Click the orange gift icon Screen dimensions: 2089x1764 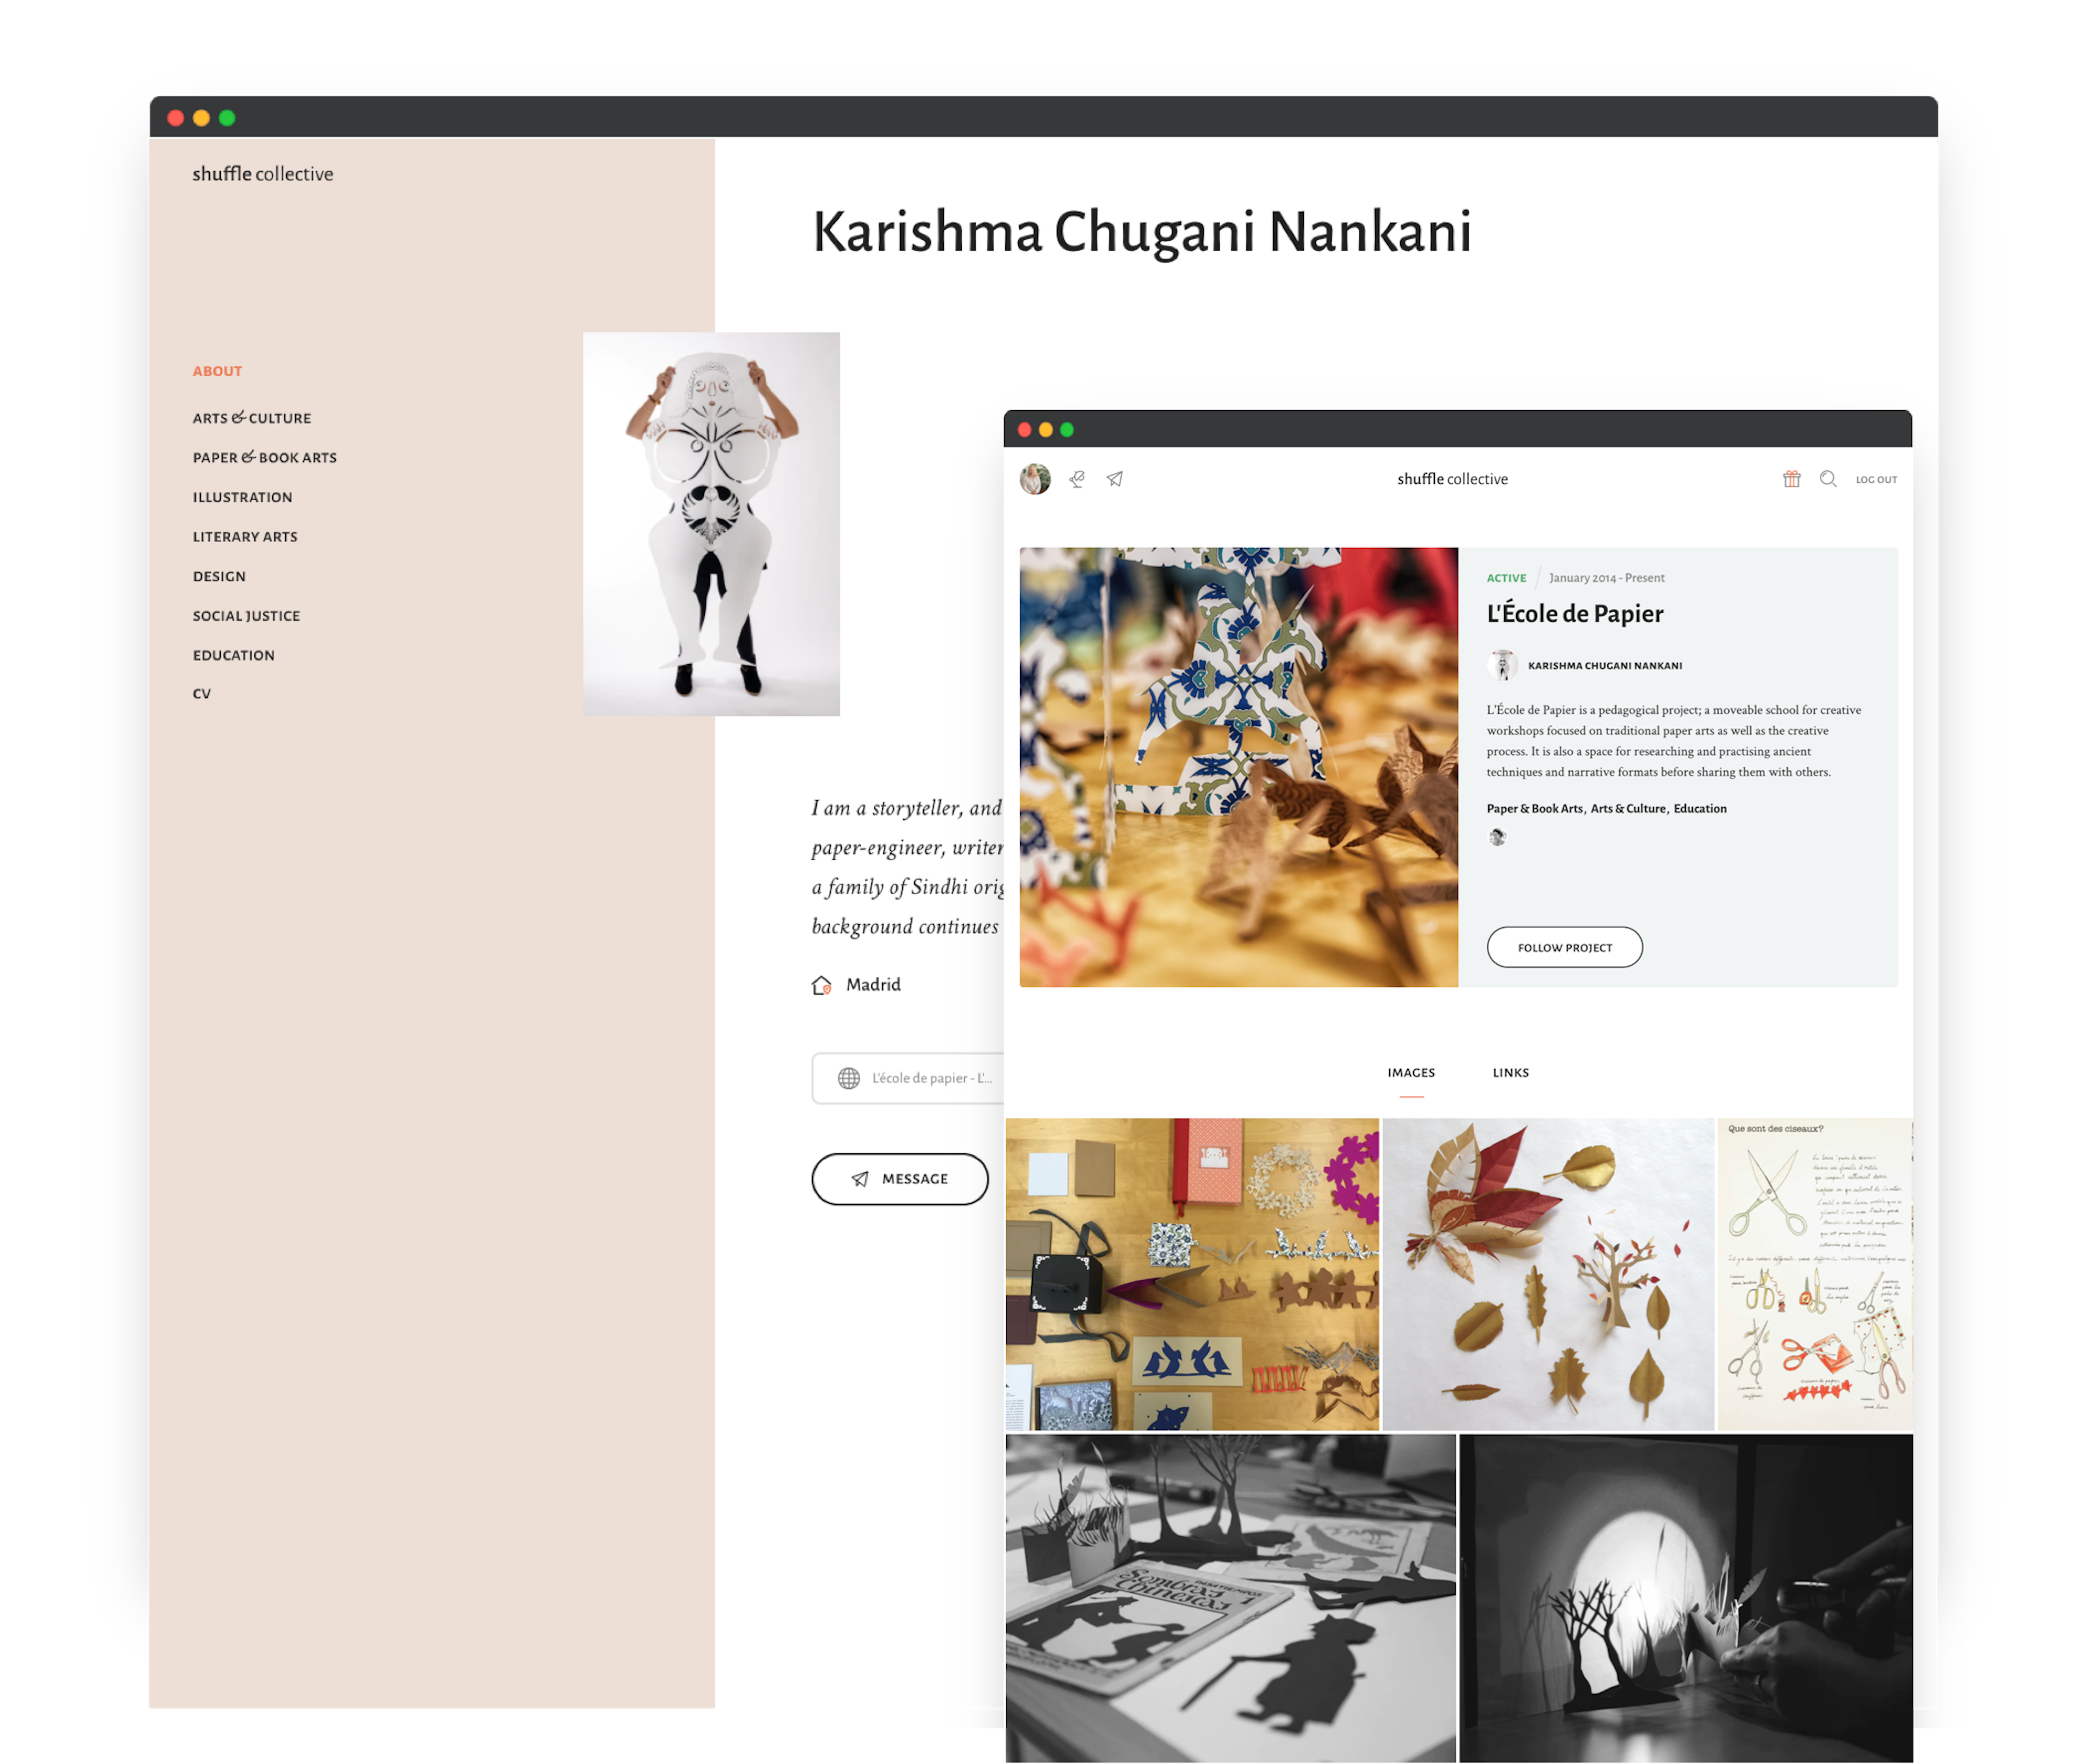(x=1791, y=479)
